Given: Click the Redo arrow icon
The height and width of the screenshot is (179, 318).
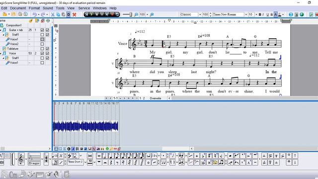Looking at the screenshot, I should click(43, 14).
